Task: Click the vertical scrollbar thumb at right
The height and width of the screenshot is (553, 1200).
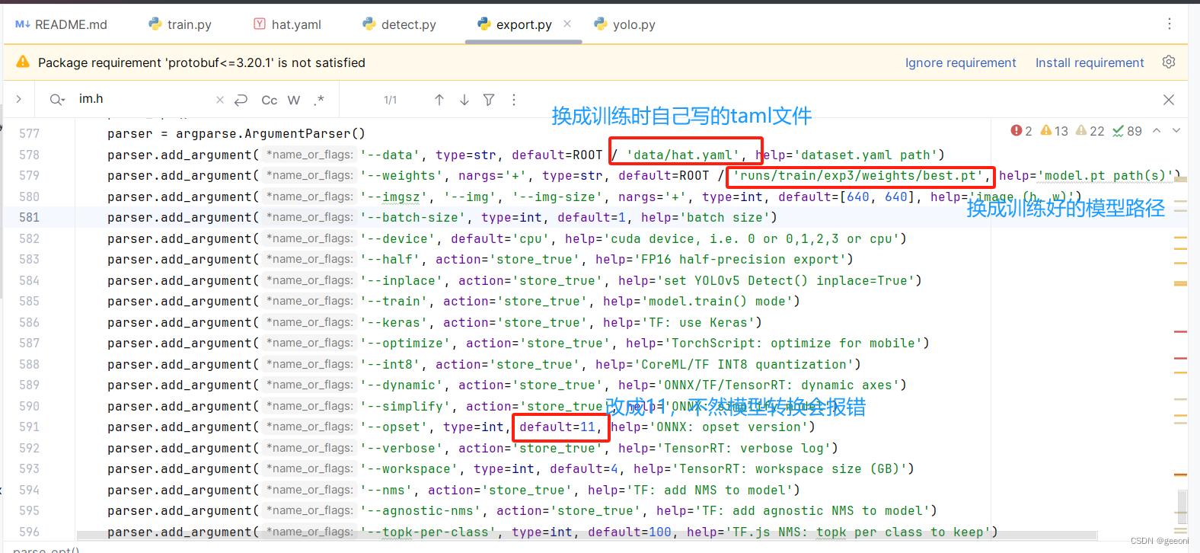Action: 1182,507
